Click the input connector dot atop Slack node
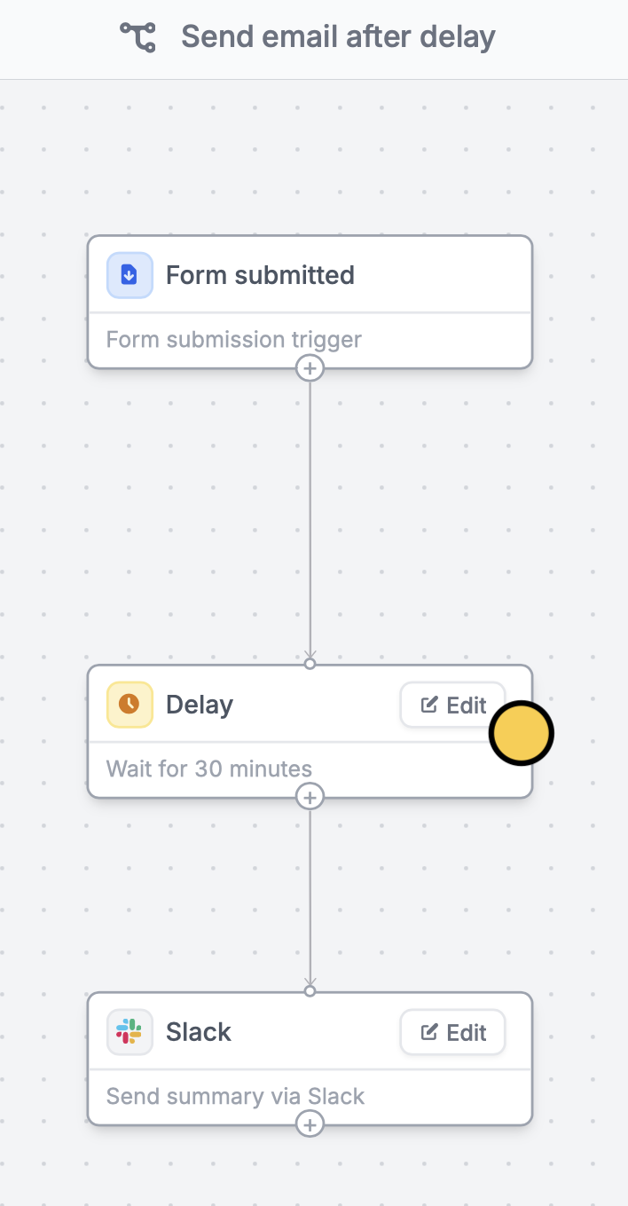 coord(310,991)
